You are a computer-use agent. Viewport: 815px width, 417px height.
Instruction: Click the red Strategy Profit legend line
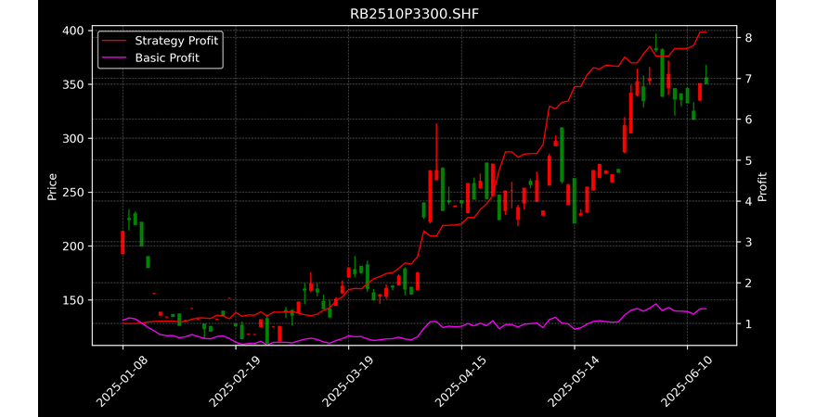[114, 41]
